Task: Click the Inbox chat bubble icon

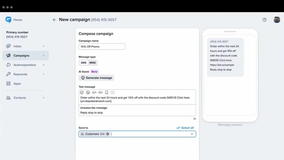Action: pos(8,46)
